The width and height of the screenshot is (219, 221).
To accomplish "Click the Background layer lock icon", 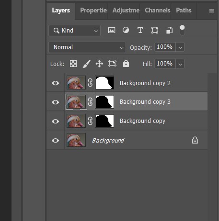I will 195,140.
